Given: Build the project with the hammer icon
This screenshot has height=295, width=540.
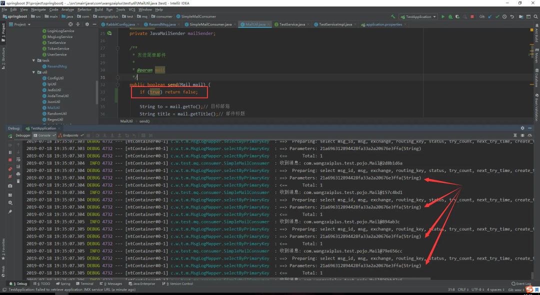Looking at the screenshot, I should click(x=393, y=16).
